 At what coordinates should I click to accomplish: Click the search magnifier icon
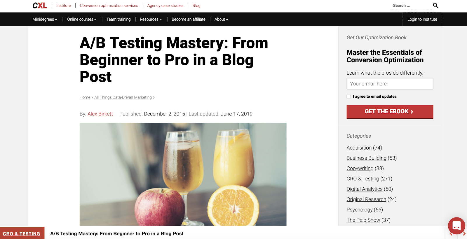point(435,5)
